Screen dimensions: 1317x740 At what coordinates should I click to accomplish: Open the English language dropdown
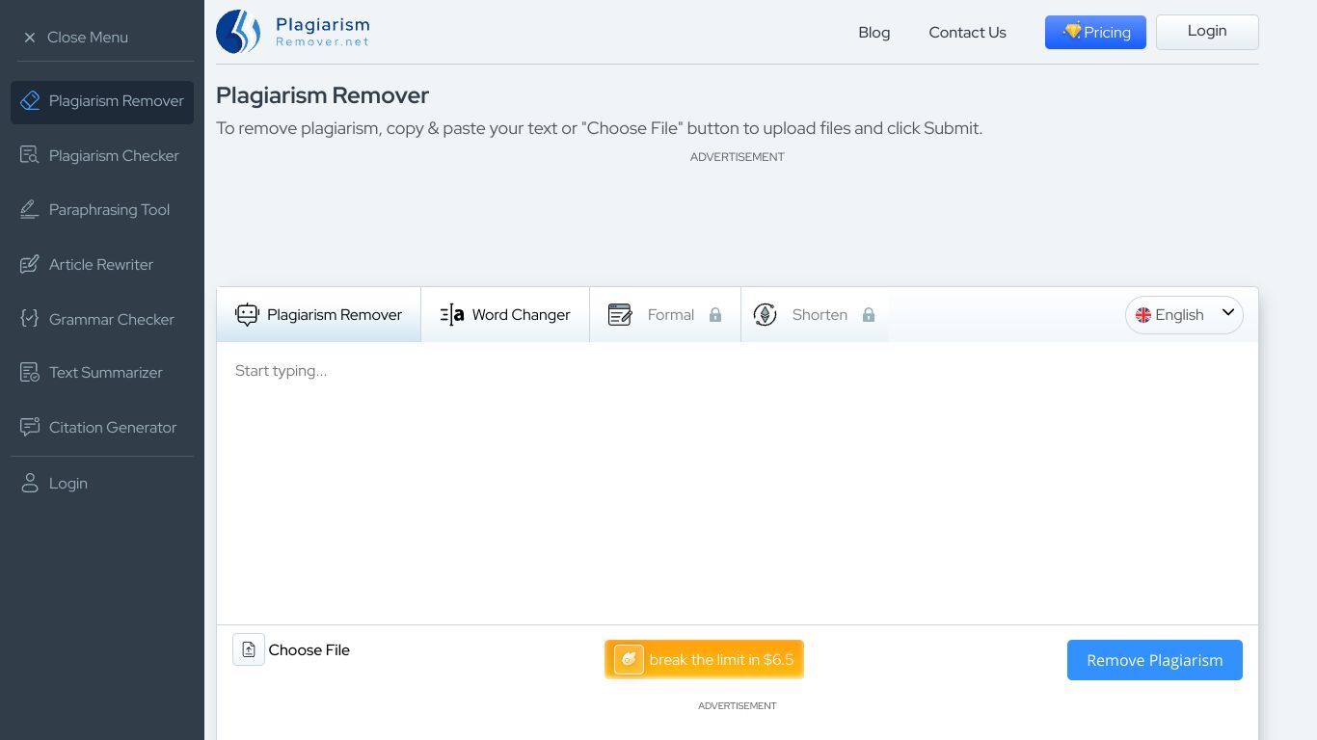pyautogui.click(x=1184, y=315)
